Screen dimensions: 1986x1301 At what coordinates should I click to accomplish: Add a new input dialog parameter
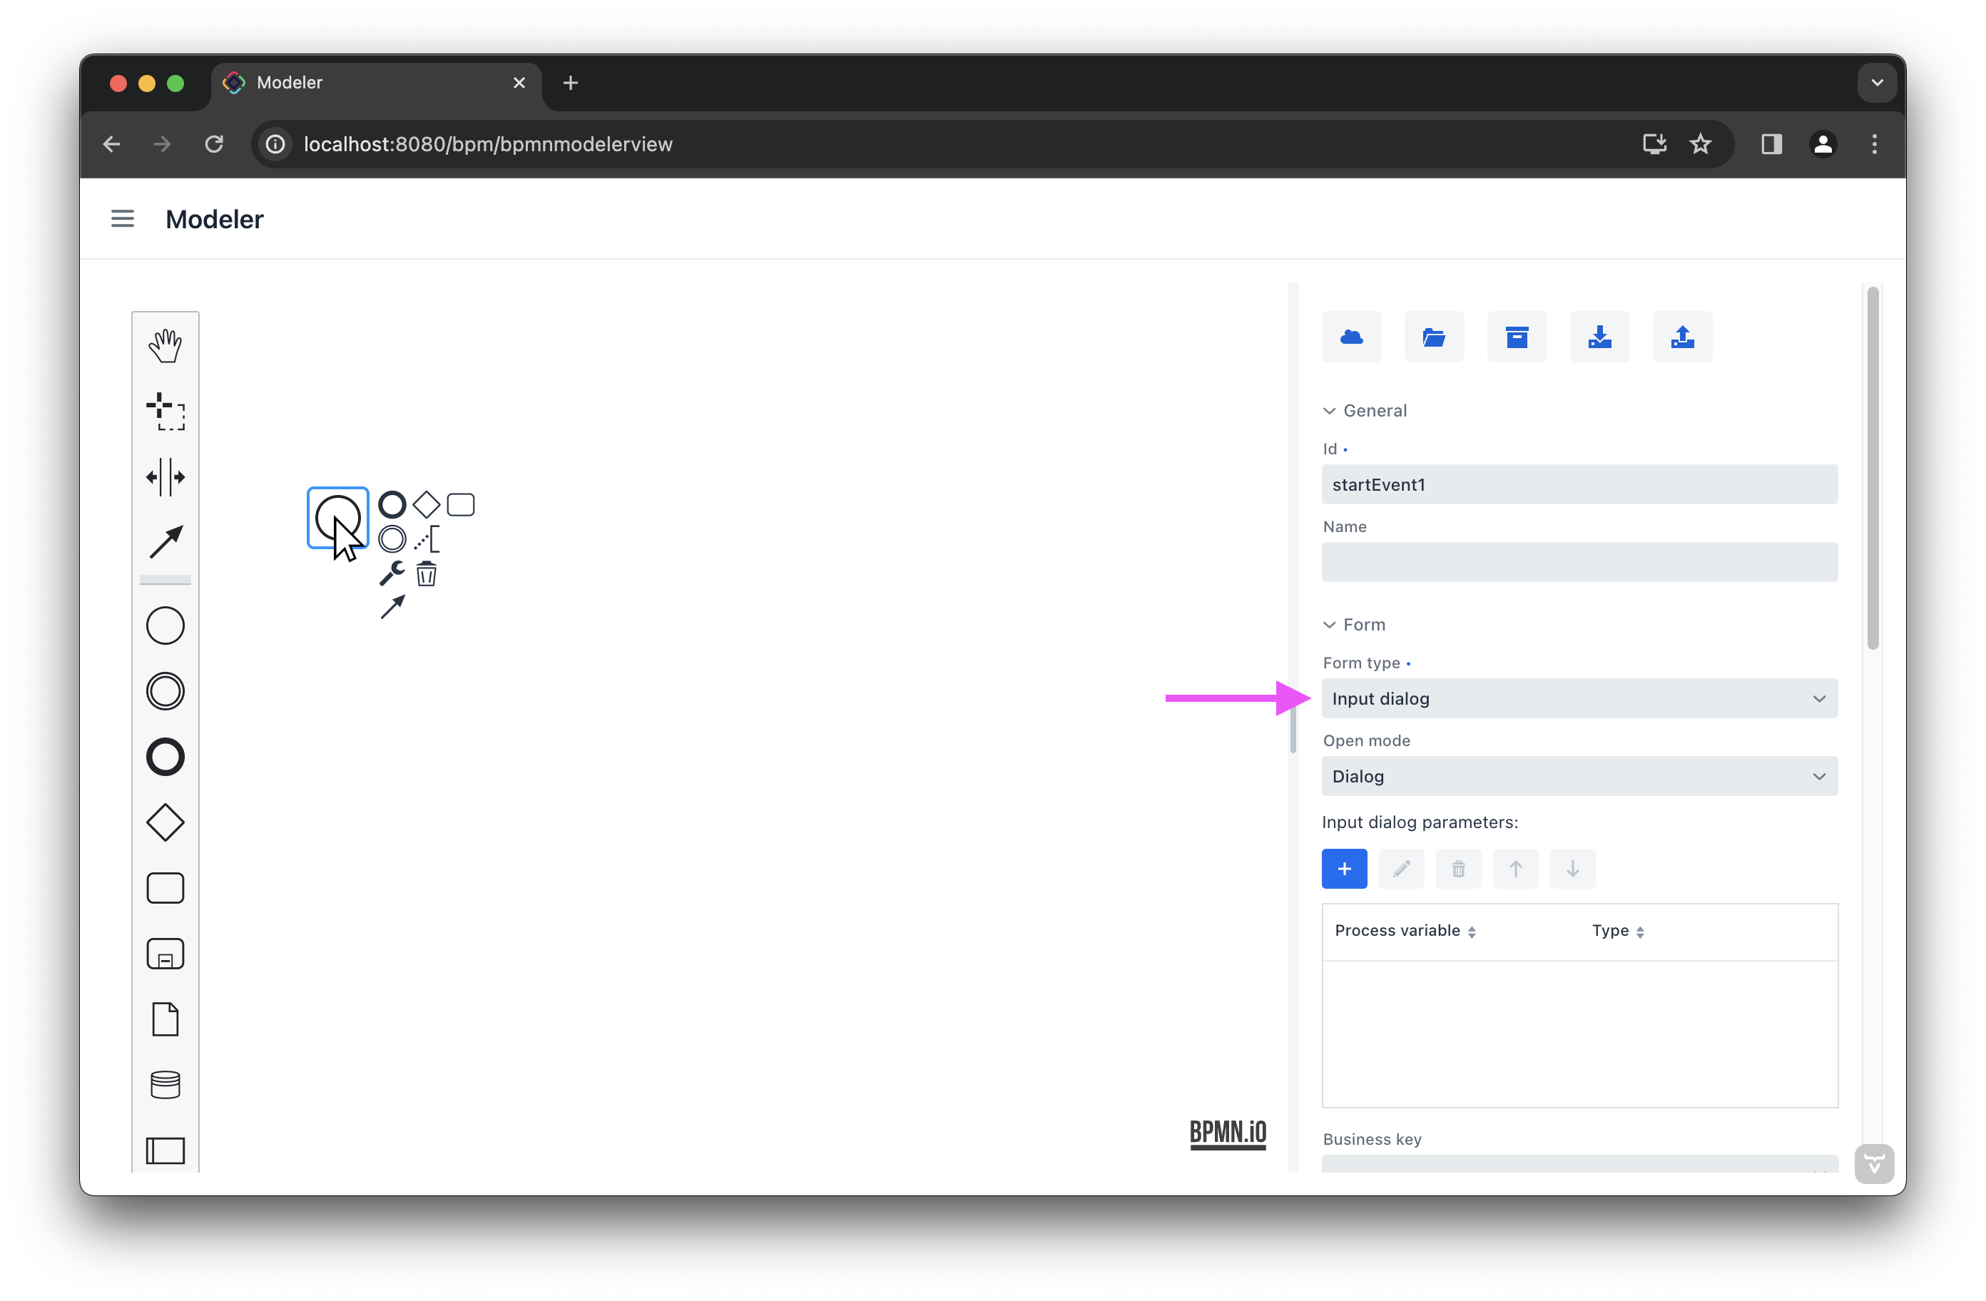coord(1344,869)
